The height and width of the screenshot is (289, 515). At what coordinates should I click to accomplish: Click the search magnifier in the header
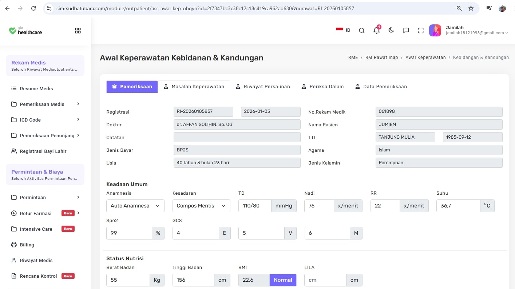click(362, 31)
